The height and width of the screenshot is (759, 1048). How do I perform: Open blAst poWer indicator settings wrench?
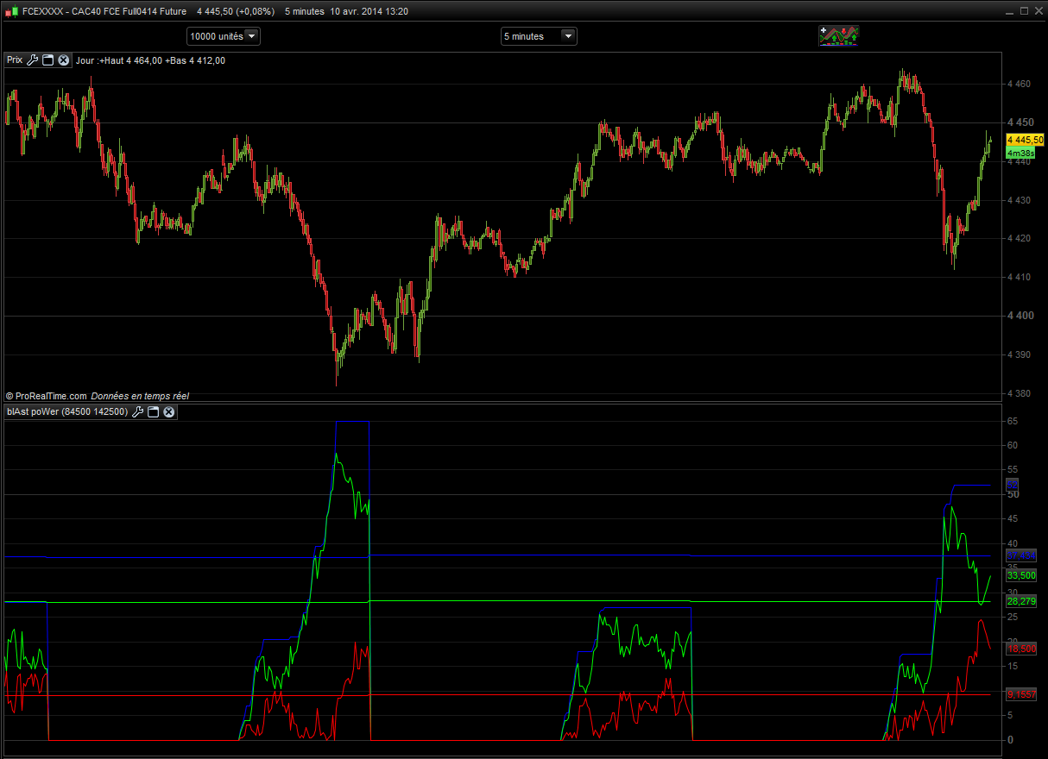(138, 412)
